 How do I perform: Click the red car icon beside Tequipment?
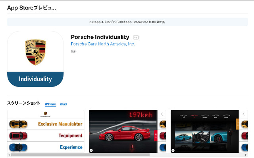[x=18, y=135]
